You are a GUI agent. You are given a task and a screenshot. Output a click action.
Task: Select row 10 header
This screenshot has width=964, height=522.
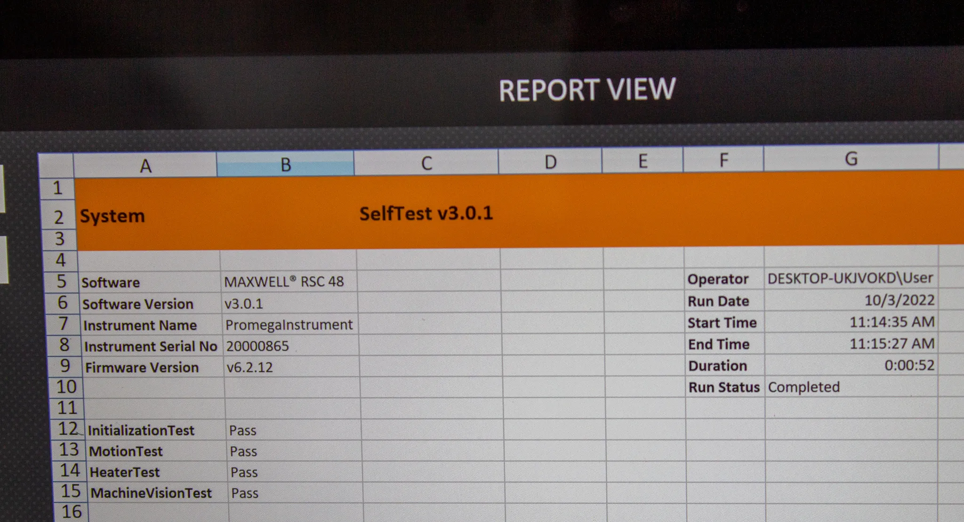pyautogui.click(x=66, y=387)
